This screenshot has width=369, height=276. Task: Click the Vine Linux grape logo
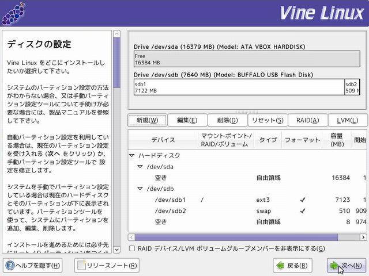(13, 11)
